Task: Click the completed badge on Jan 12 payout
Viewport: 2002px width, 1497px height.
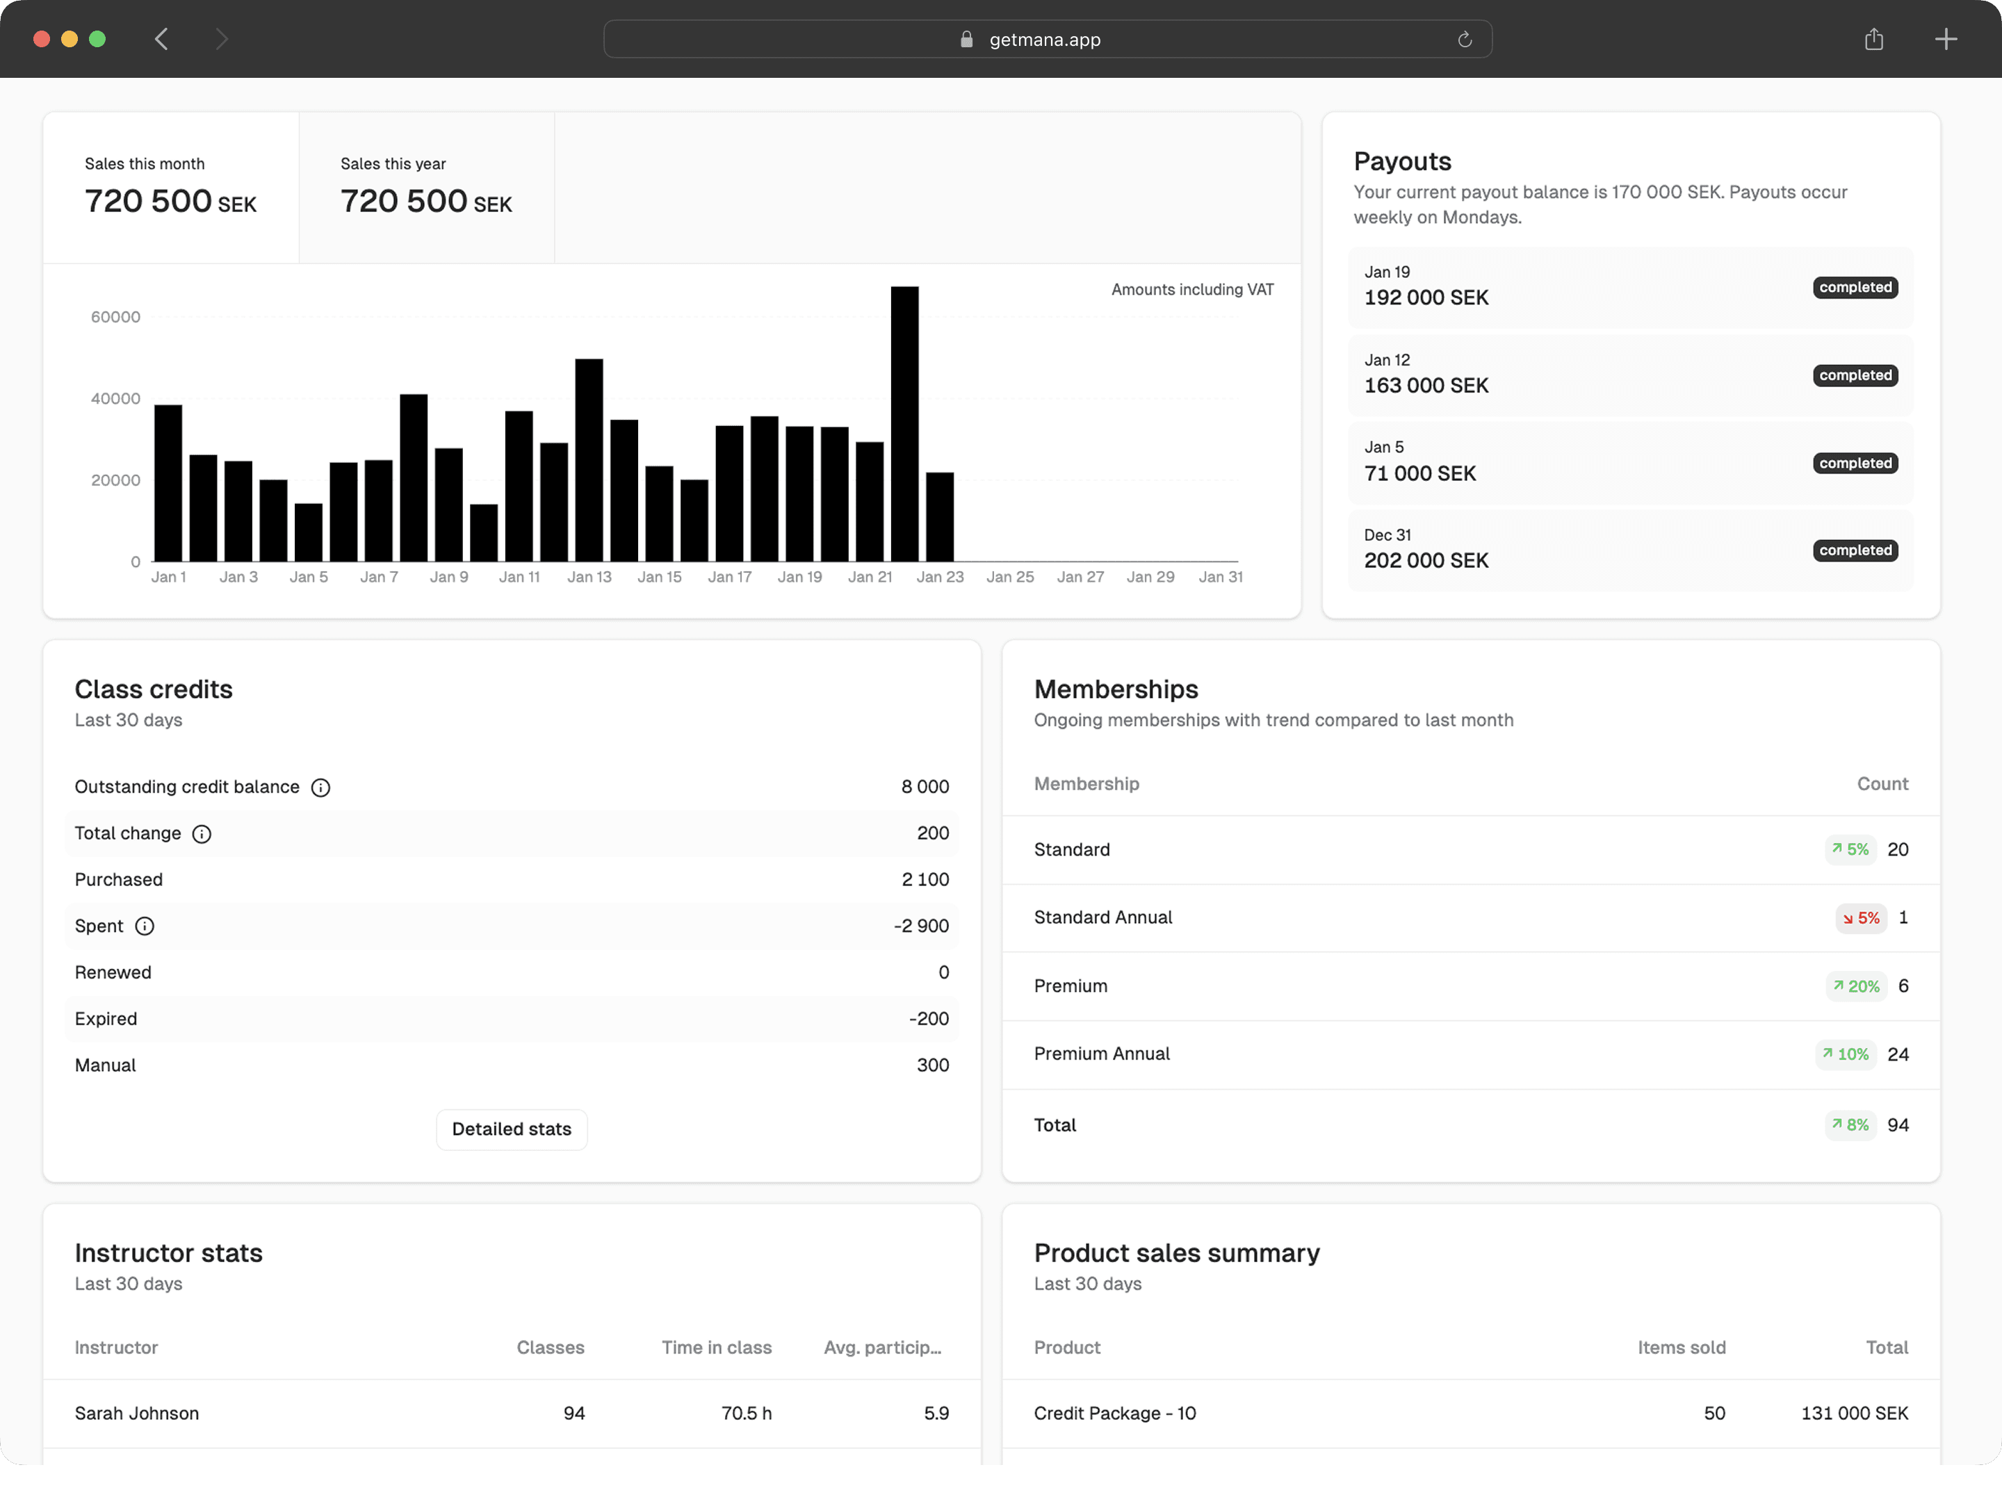Action: [x=1855, y=375]
